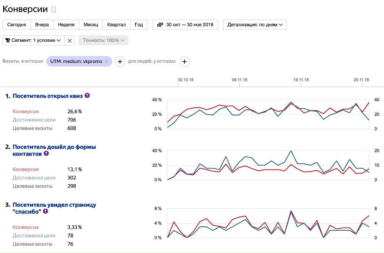Screen dimensions: 384x253
Task: Click info icon beside 'формы контактов' goal
Action: 46,154
